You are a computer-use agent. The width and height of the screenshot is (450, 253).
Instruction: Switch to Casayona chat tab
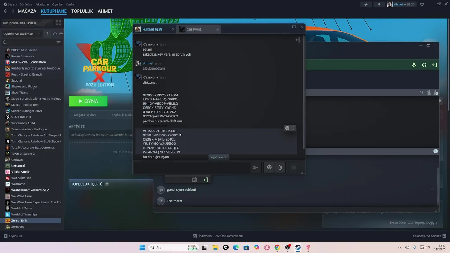click(199, 29)
